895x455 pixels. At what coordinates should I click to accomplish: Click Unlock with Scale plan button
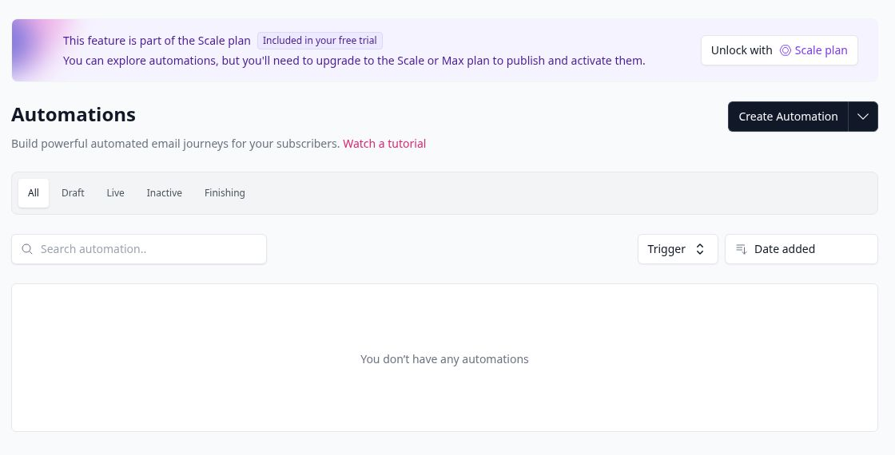(779, 50)
